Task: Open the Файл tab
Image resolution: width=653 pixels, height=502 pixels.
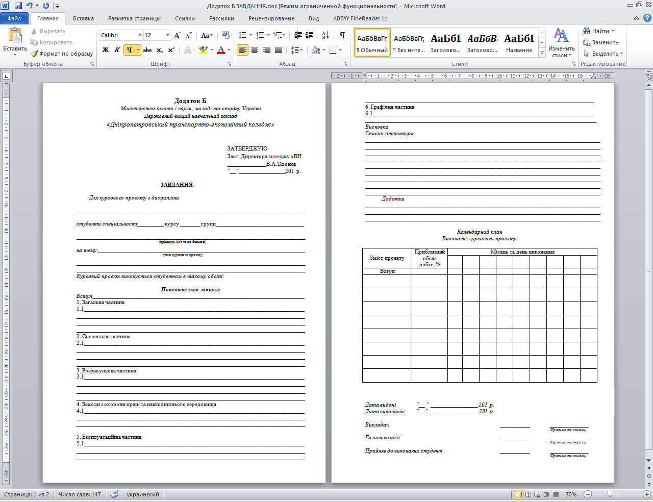Action: [14, 18]
